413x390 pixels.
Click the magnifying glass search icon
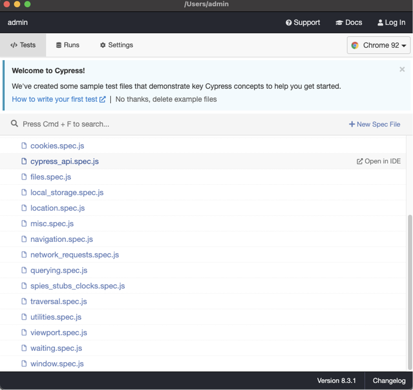pyautogui.click(x=14, y=123)
